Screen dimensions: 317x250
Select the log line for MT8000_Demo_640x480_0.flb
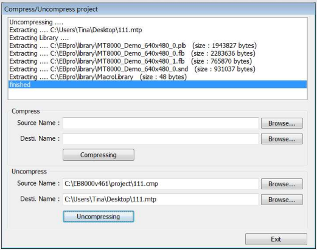(x=158, y=53)
